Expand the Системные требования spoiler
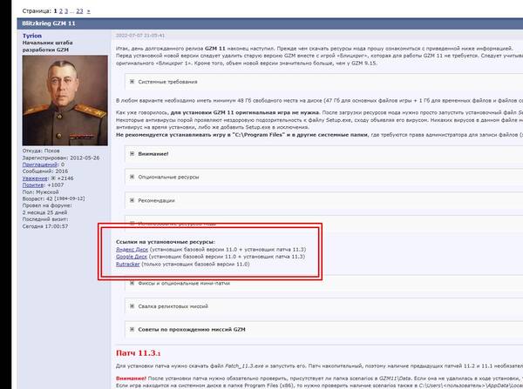The height and width of the screenshot is (389, 523). point(132,82)
